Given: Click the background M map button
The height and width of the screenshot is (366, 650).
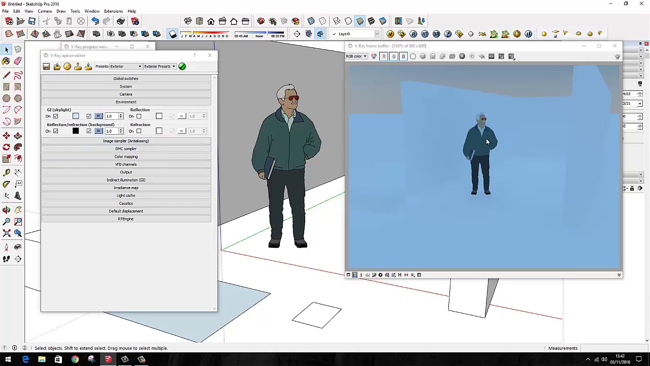Looking at the screenshot, I should (98, 131).
